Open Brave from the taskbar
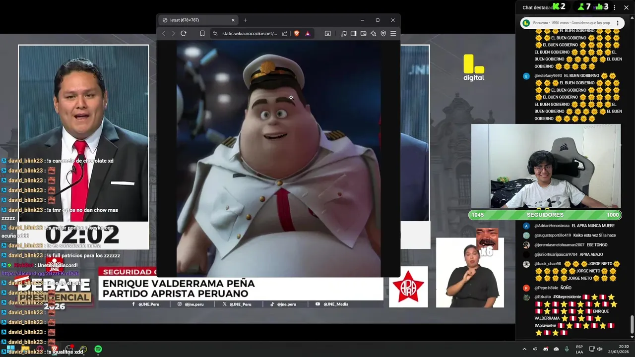The width and height of the screenshot is (635, 357). point(55,349)
